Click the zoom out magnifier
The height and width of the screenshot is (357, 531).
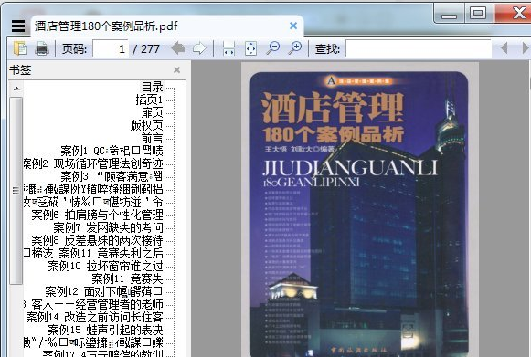pyautogui.click(x=272, y=48)
